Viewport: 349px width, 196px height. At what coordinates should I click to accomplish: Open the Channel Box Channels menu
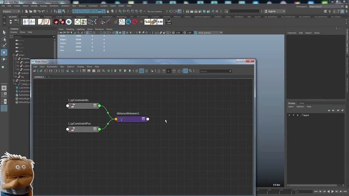tap(292, 33)
